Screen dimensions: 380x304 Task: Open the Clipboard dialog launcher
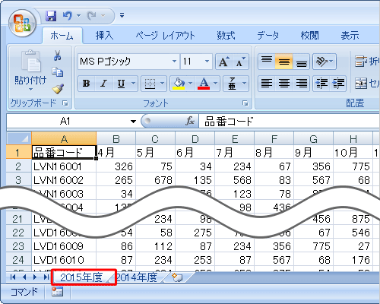pyautogui.click(x=65, y=103)
